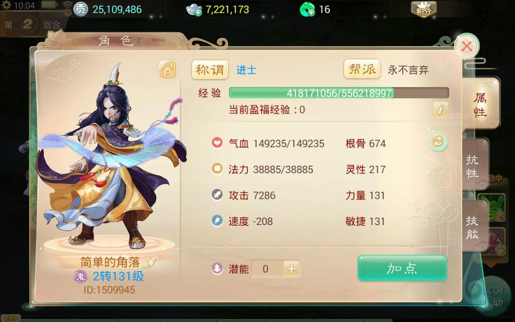Image resolution: width=515 pixels, height=322 pixels.
Task: Click the green refresh attributes icon
Action: pos(438,142)
